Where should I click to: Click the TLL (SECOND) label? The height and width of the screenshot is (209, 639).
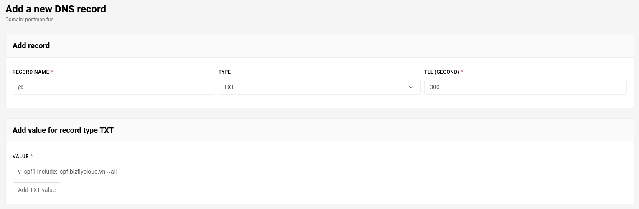tap(442, 72)
